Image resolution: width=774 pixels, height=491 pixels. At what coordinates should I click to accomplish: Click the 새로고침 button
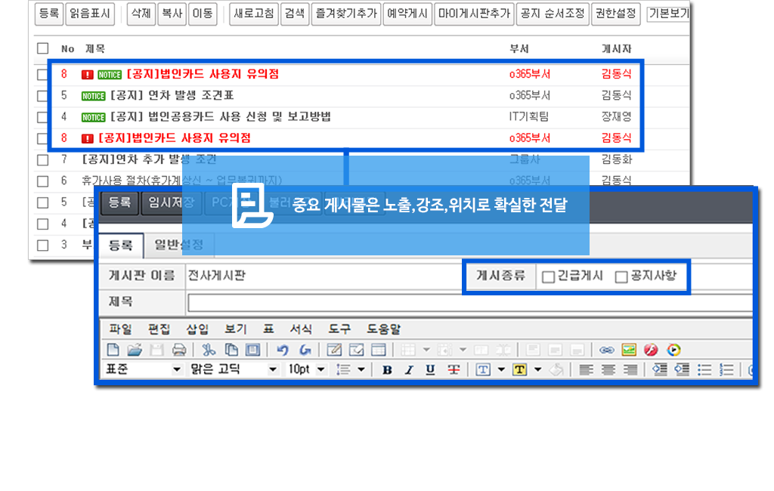[254, 14]
